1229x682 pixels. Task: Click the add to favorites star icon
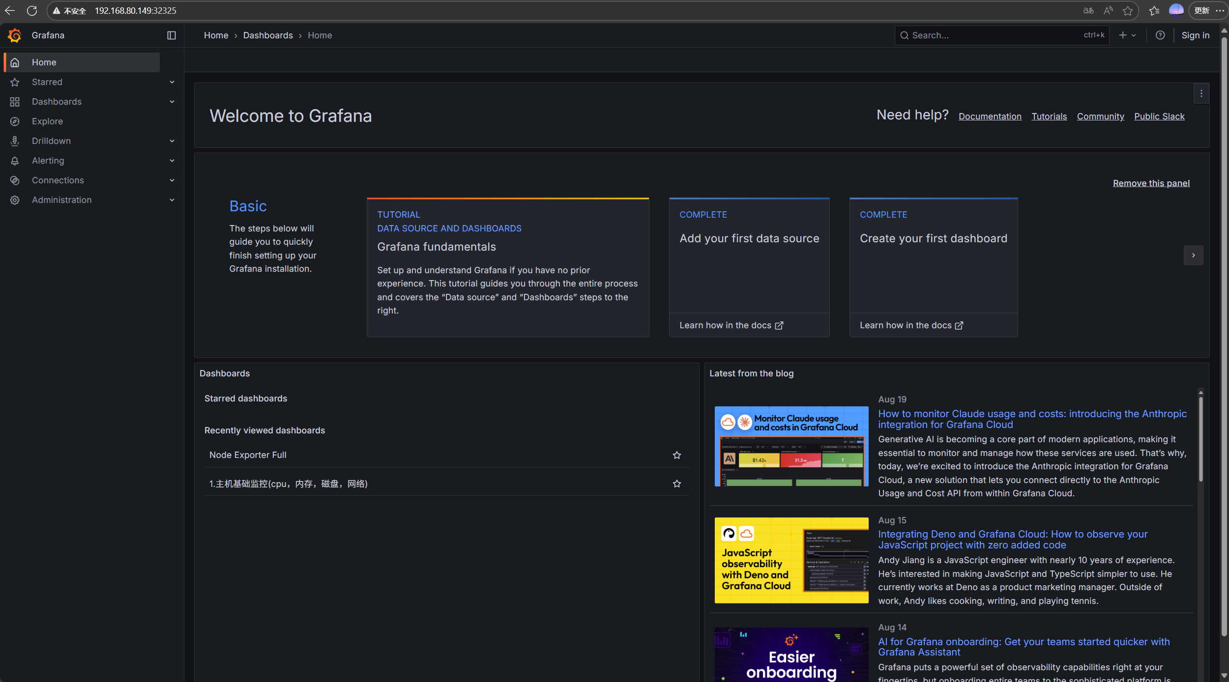tap(1128, 10)
